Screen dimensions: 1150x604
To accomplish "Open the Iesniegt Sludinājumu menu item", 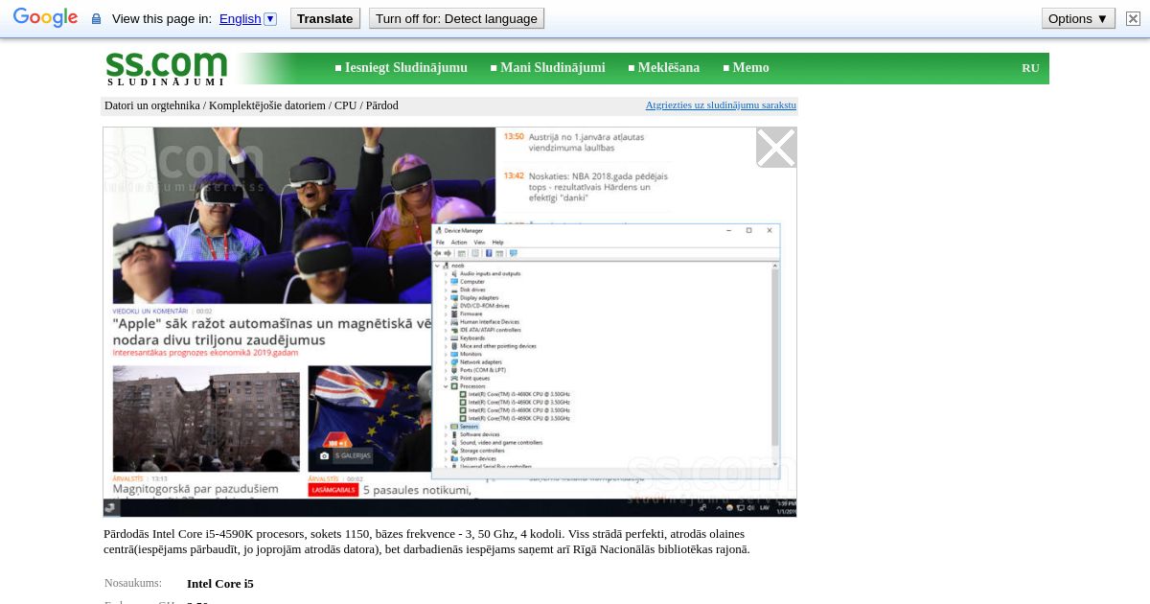I will click(x=406, y=68).
